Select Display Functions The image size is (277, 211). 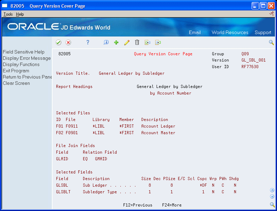point(21,64)
